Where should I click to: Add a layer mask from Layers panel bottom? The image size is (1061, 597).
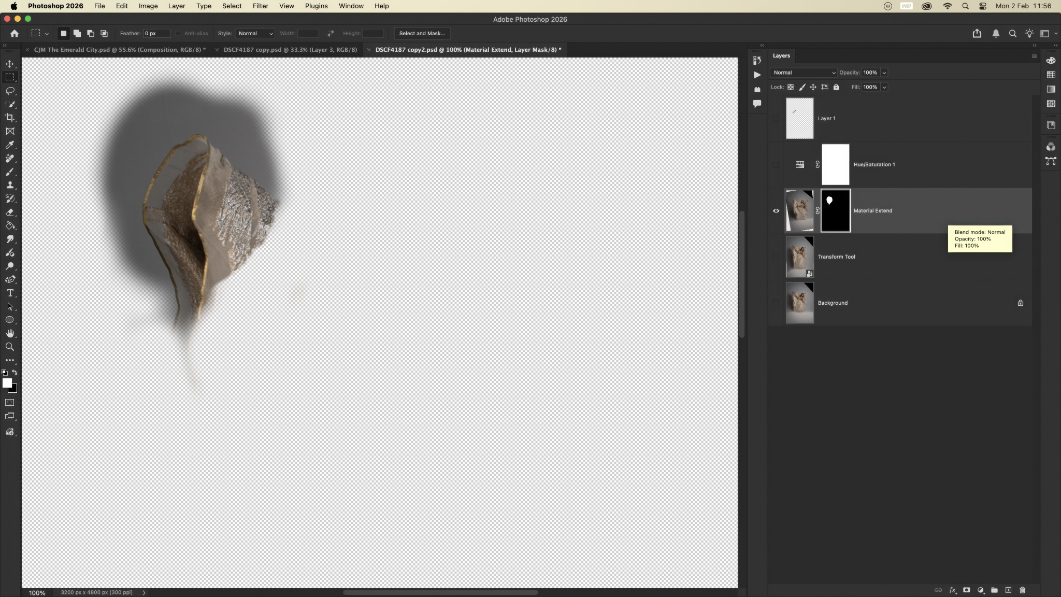click(966, 590)
